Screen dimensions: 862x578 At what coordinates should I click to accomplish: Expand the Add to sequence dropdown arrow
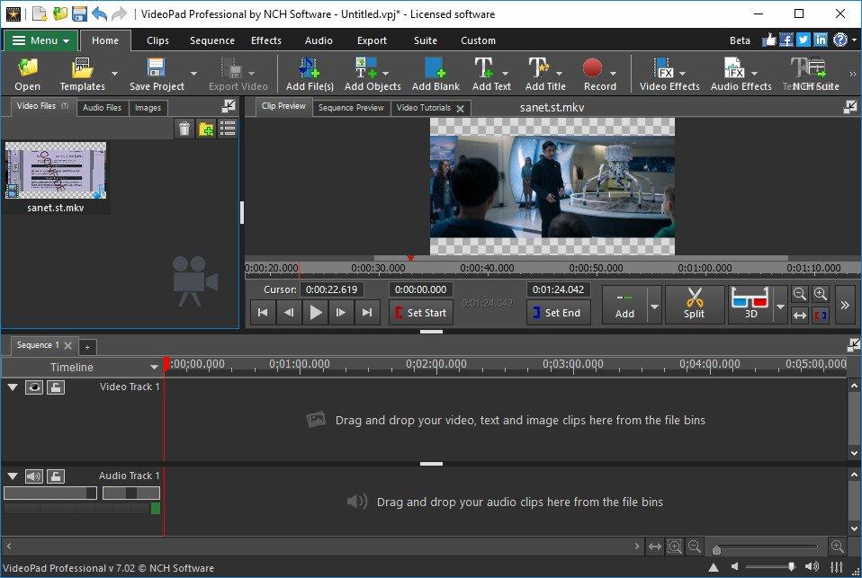point(654,307)
